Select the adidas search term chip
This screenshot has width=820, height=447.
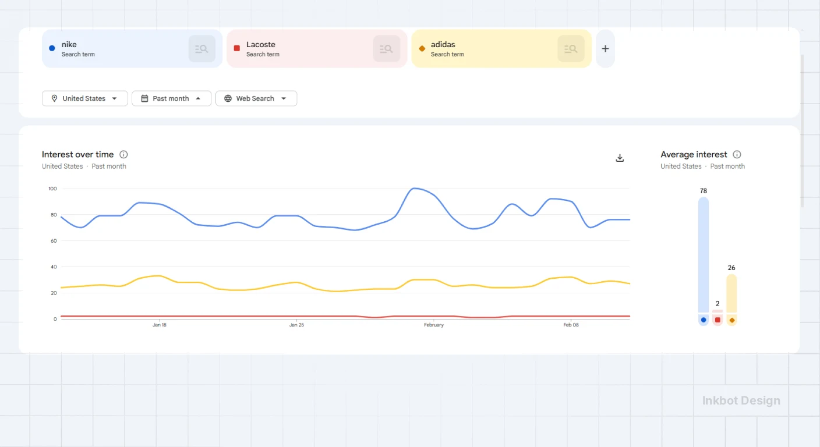click(501, 49)
